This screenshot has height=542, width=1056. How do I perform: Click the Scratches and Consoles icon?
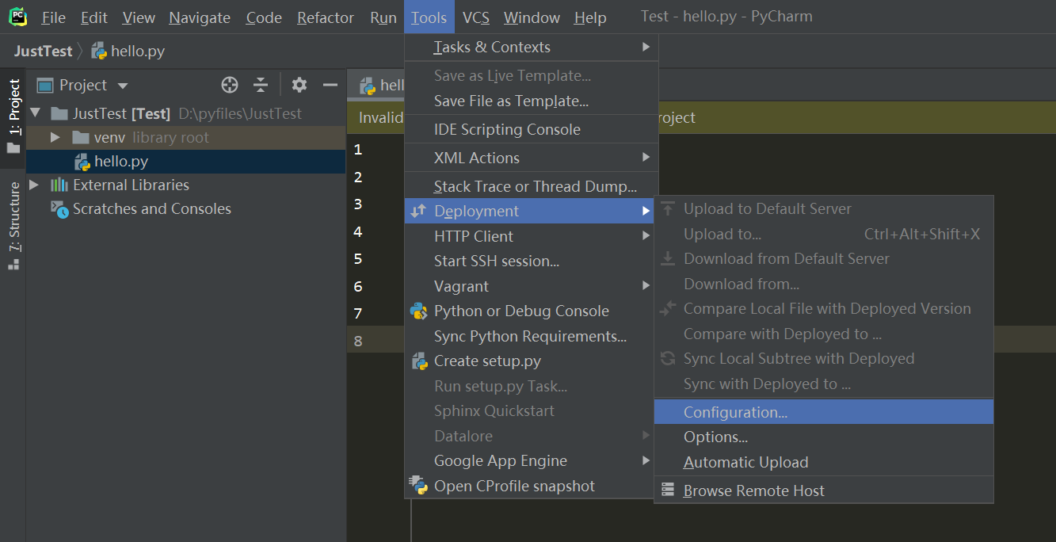point(59,208)
